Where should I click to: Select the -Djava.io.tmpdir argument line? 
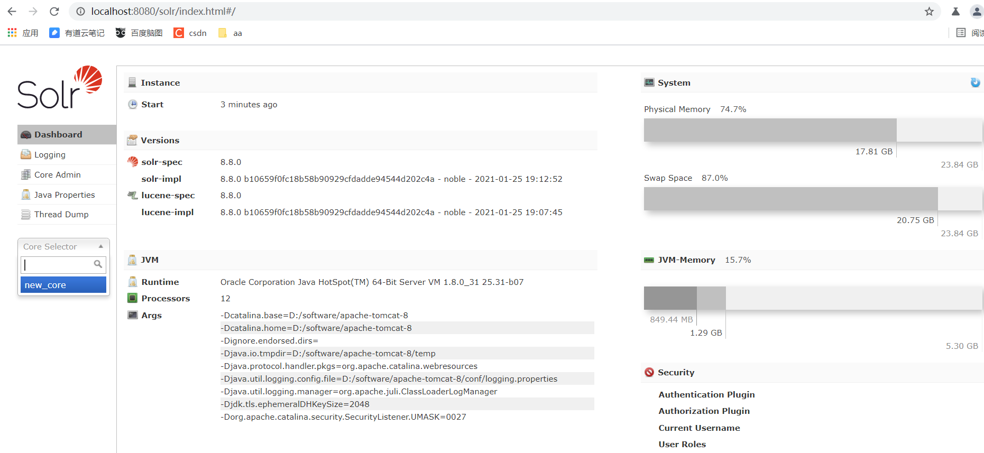(407, 353)
